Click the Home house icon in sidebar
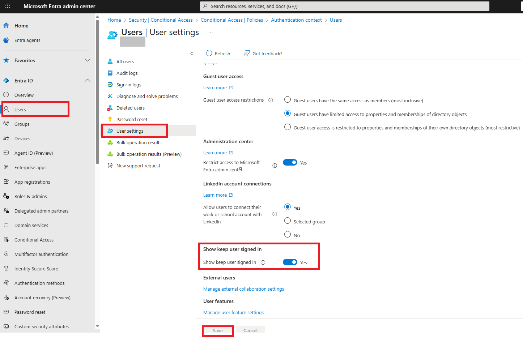 (x=6, y=26)
